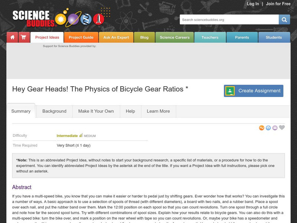Click the Science Buddies logo
297x223 pixels.
58,18
